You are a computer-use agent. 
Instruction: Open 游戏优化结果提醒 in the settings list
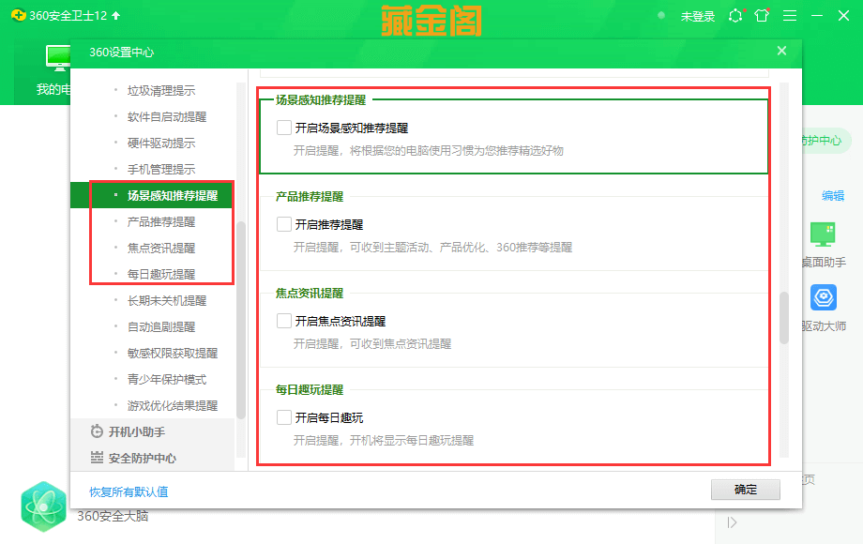pos(172,405)
